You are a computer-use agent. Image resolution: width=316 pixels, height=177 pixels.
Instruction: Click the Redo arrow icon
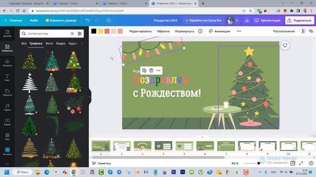click(x=97, y=21)
